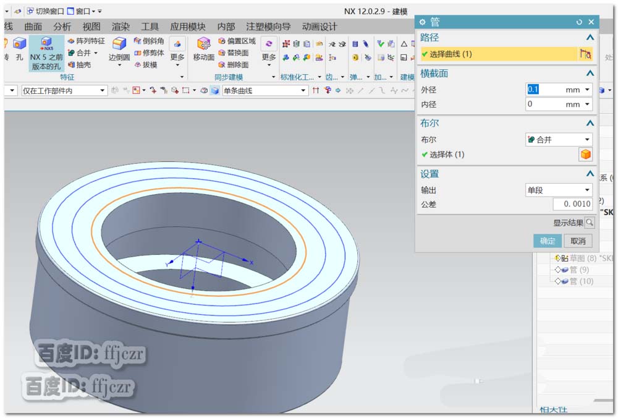Open the Move Face (移动面) tool
This screenshot has width=618, height=418.
[x=203, y=49]
